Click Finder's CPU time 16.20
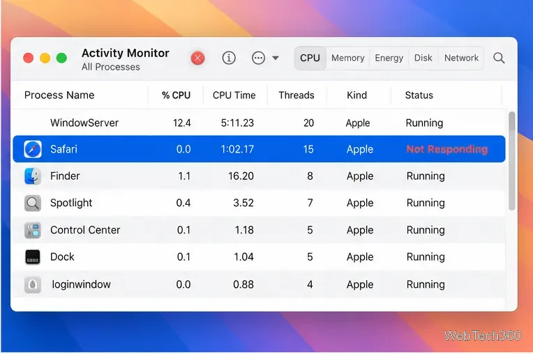 pos(241,176)
